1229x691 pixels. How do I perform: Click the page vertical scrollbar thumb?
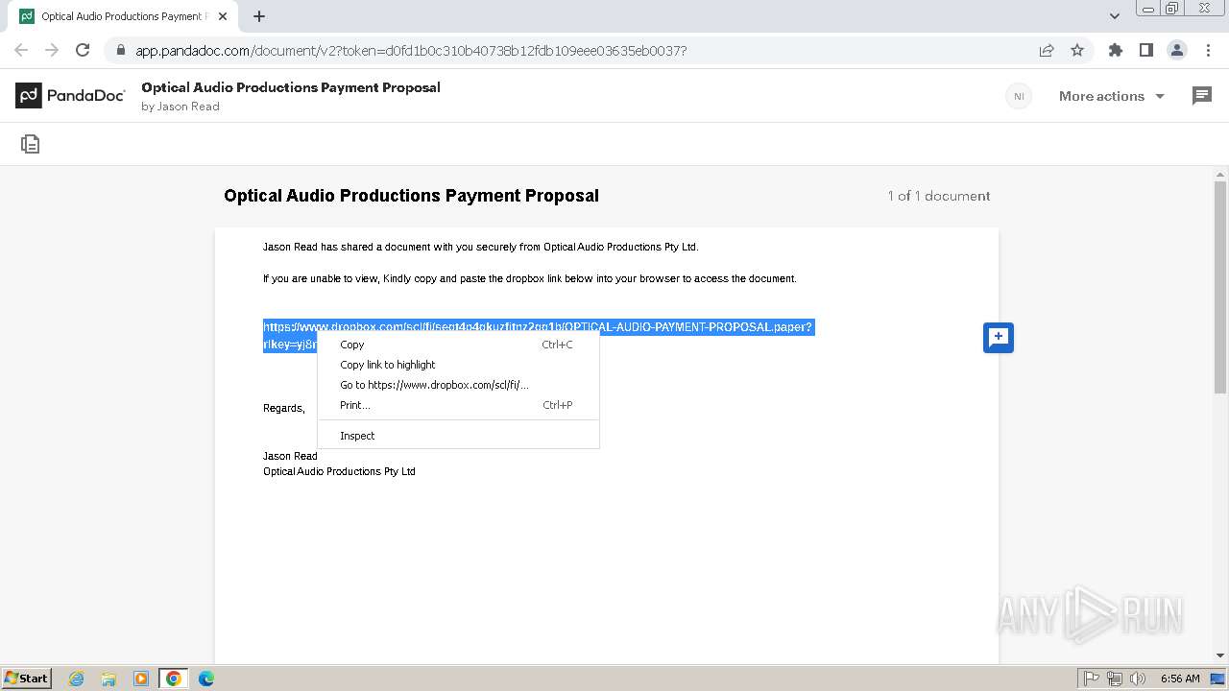[x=1221, y=287]
